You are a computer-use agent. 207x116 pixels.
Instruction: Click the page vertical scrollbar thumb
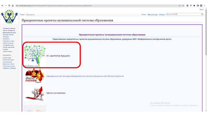pyautogui.click(x=206, y=33)
